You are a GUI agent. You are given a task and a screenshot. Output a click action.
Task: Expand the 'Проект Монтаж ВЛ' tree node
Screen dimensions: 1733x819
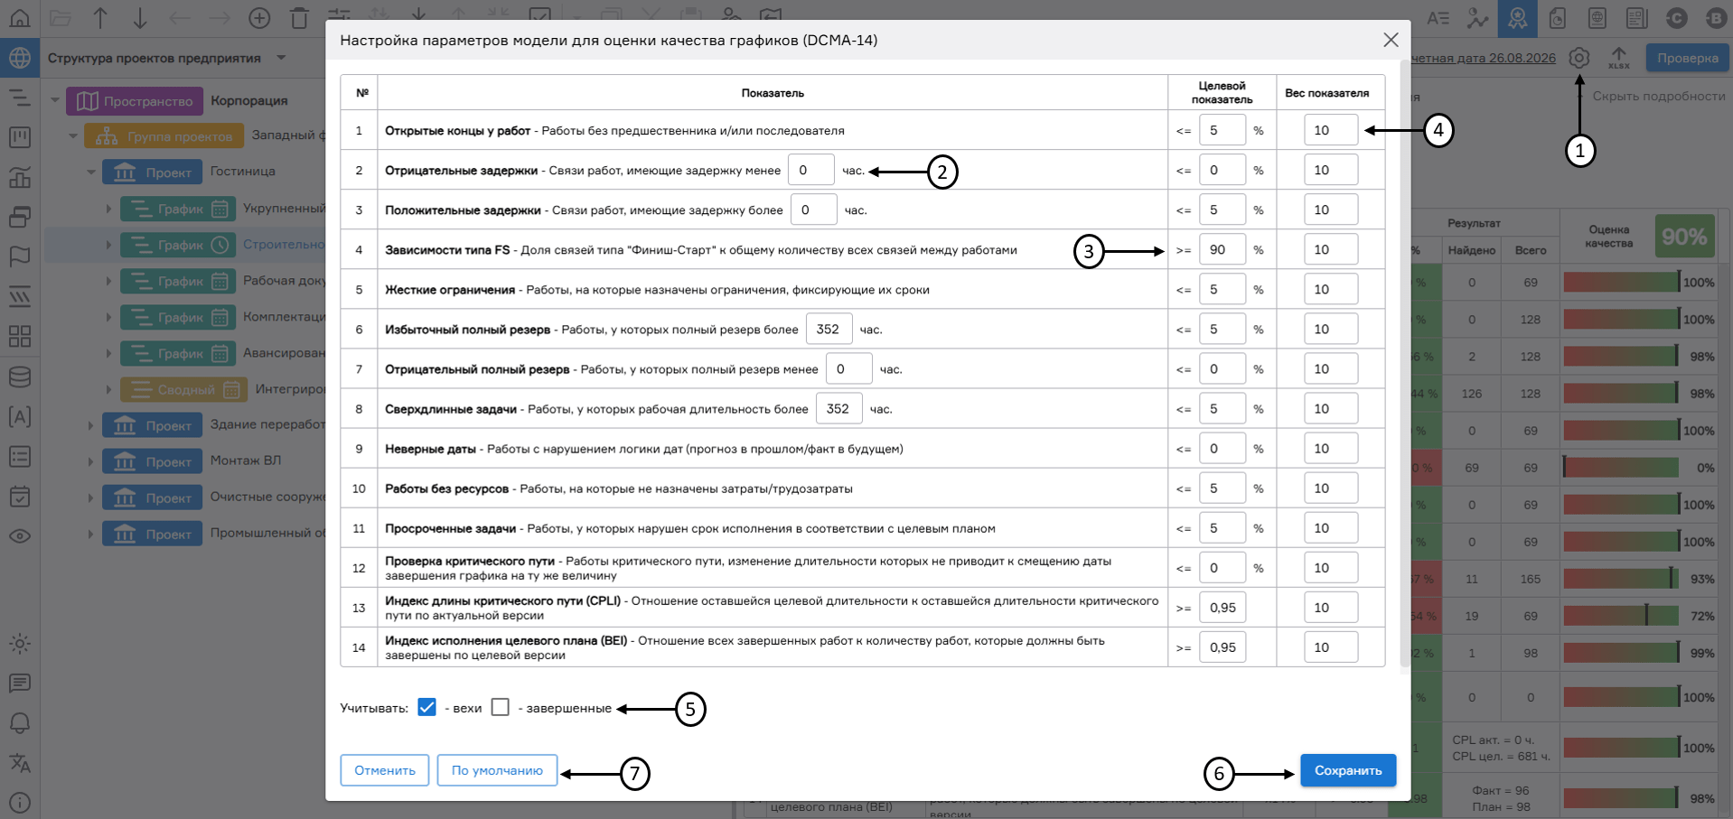(x=91, y=461)
